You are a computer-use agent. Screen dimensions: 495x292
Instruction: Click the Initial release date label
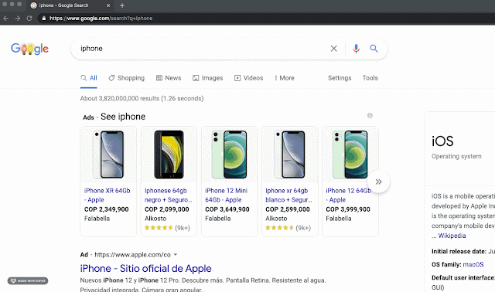459,251
